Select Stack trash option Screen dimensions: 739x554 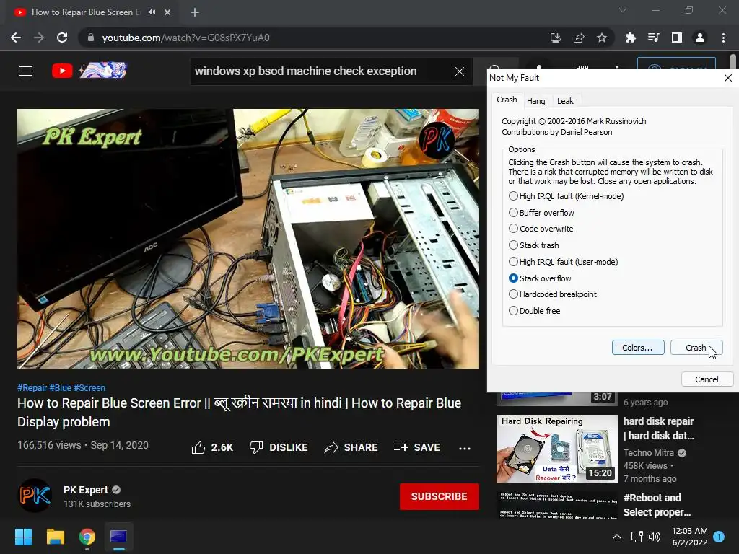533,245
